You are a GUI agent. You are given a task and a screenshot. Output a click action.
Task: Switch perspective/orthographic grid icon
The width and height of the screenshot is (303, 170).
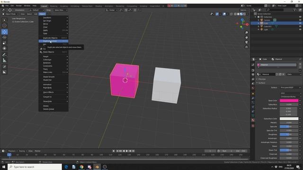246,47
